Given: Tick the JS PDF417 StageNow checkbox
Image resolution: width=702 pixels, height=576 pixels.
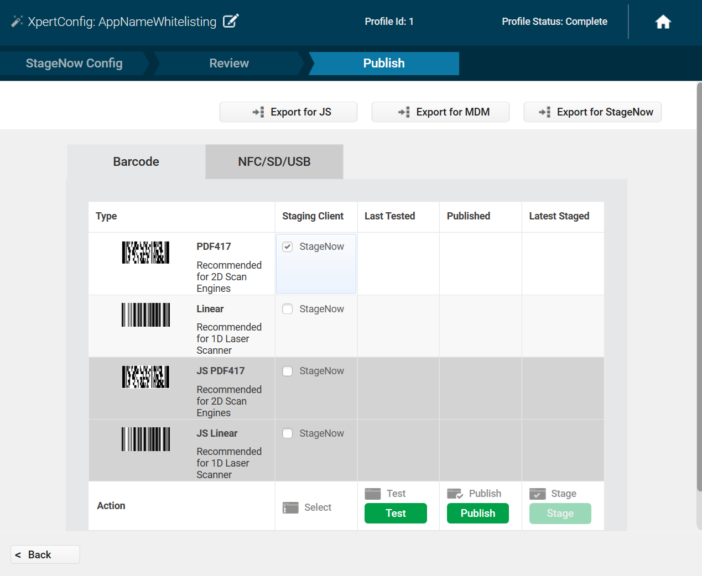Looking at the screenshot, I should (288, 371).
